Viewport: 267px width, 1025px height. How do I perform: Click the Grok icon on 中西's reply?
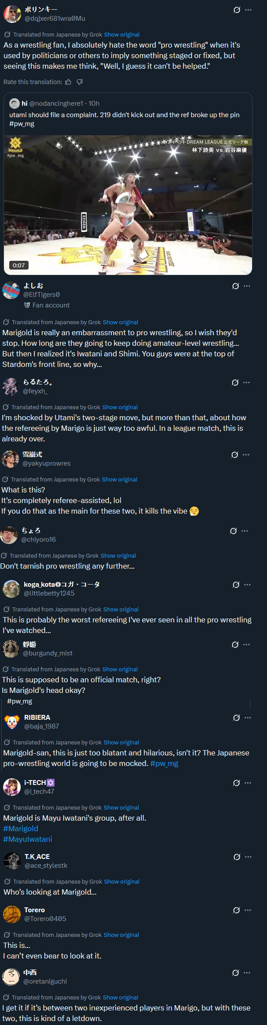point(235,973)
